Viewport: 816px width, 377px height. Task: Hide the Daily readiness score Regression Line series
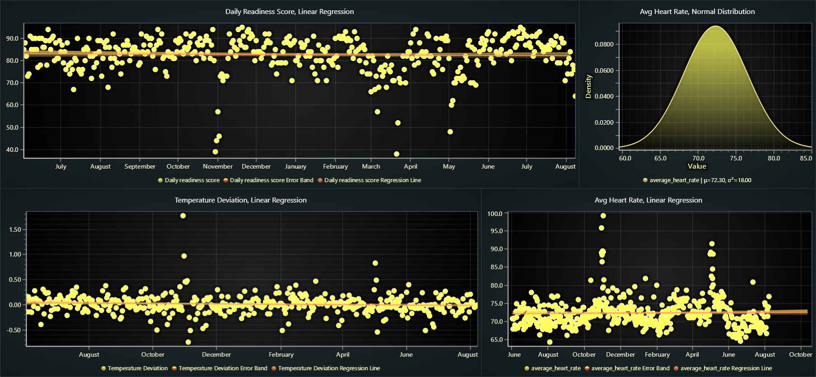[372, 180]
